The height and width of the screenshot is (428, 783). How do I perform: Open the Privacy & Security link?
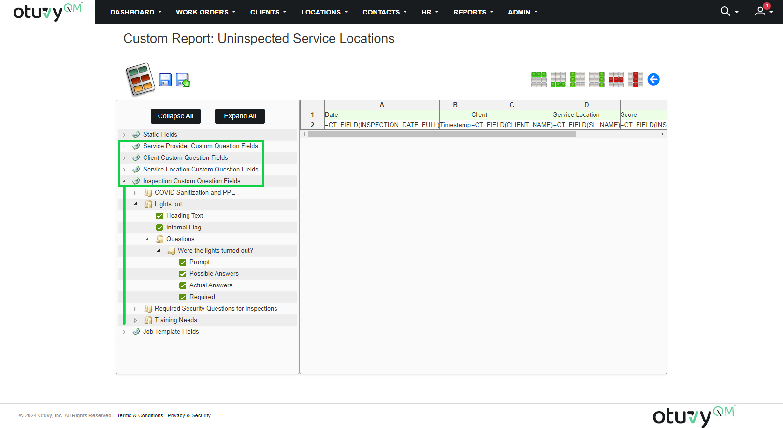(189, 415)
